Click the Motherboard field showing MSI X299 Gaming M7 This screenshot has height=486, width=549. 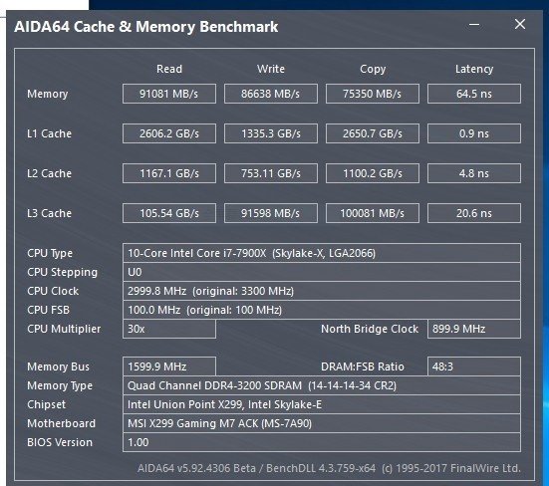[322, 423]
